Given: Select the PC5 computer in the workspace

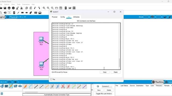Looking at the screenshot, I should (41, 64).
